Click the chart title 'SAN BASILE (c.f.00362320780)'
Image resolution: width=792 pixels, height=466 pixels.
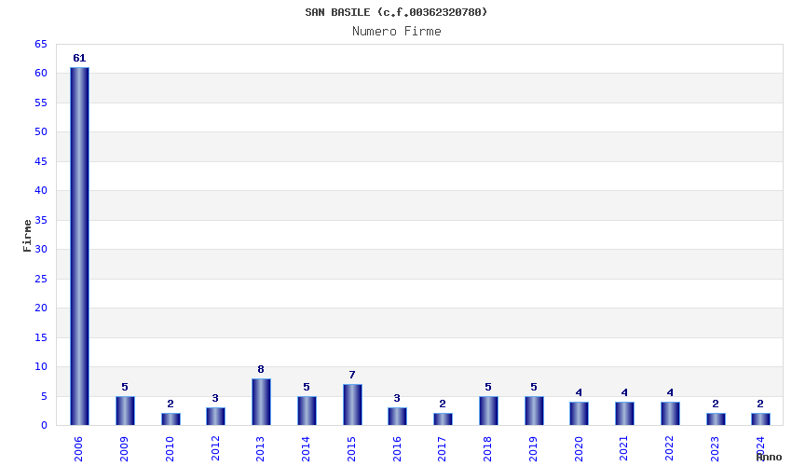pos(396,12)
